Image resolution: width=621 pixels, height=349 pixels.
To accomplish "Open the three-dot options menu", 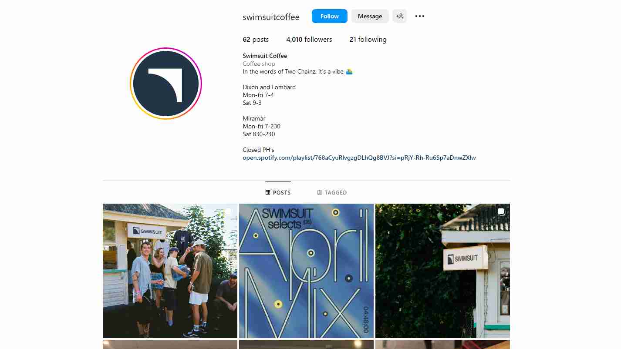I will pos(419,16).
